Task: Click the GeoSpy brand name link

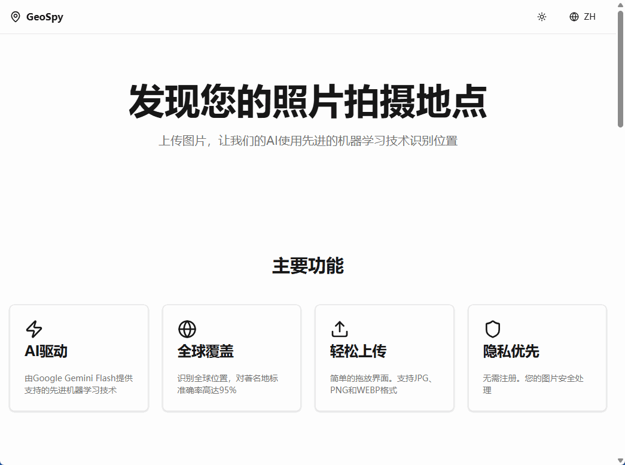Action: (x=44, y=17)
